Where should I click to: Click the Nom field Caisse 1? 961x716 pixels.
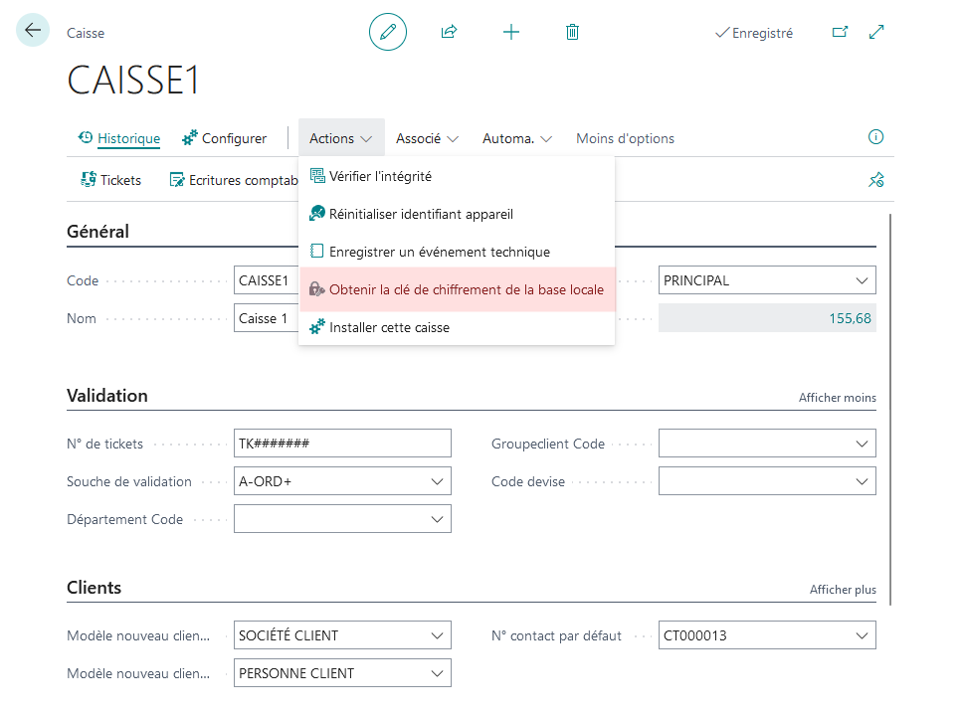click(266, 318)
